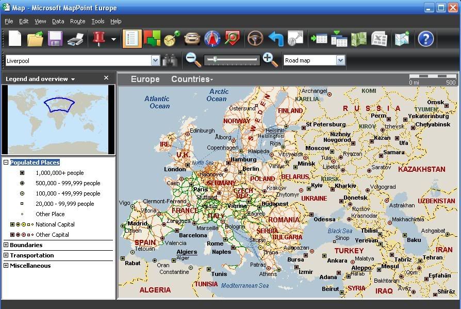Open the File menu
This screenshot has width=461, height=309.
9,21
